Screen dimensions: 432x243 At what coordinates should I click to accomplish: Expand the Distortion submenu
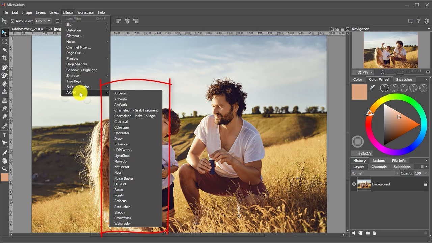point(86,30)
